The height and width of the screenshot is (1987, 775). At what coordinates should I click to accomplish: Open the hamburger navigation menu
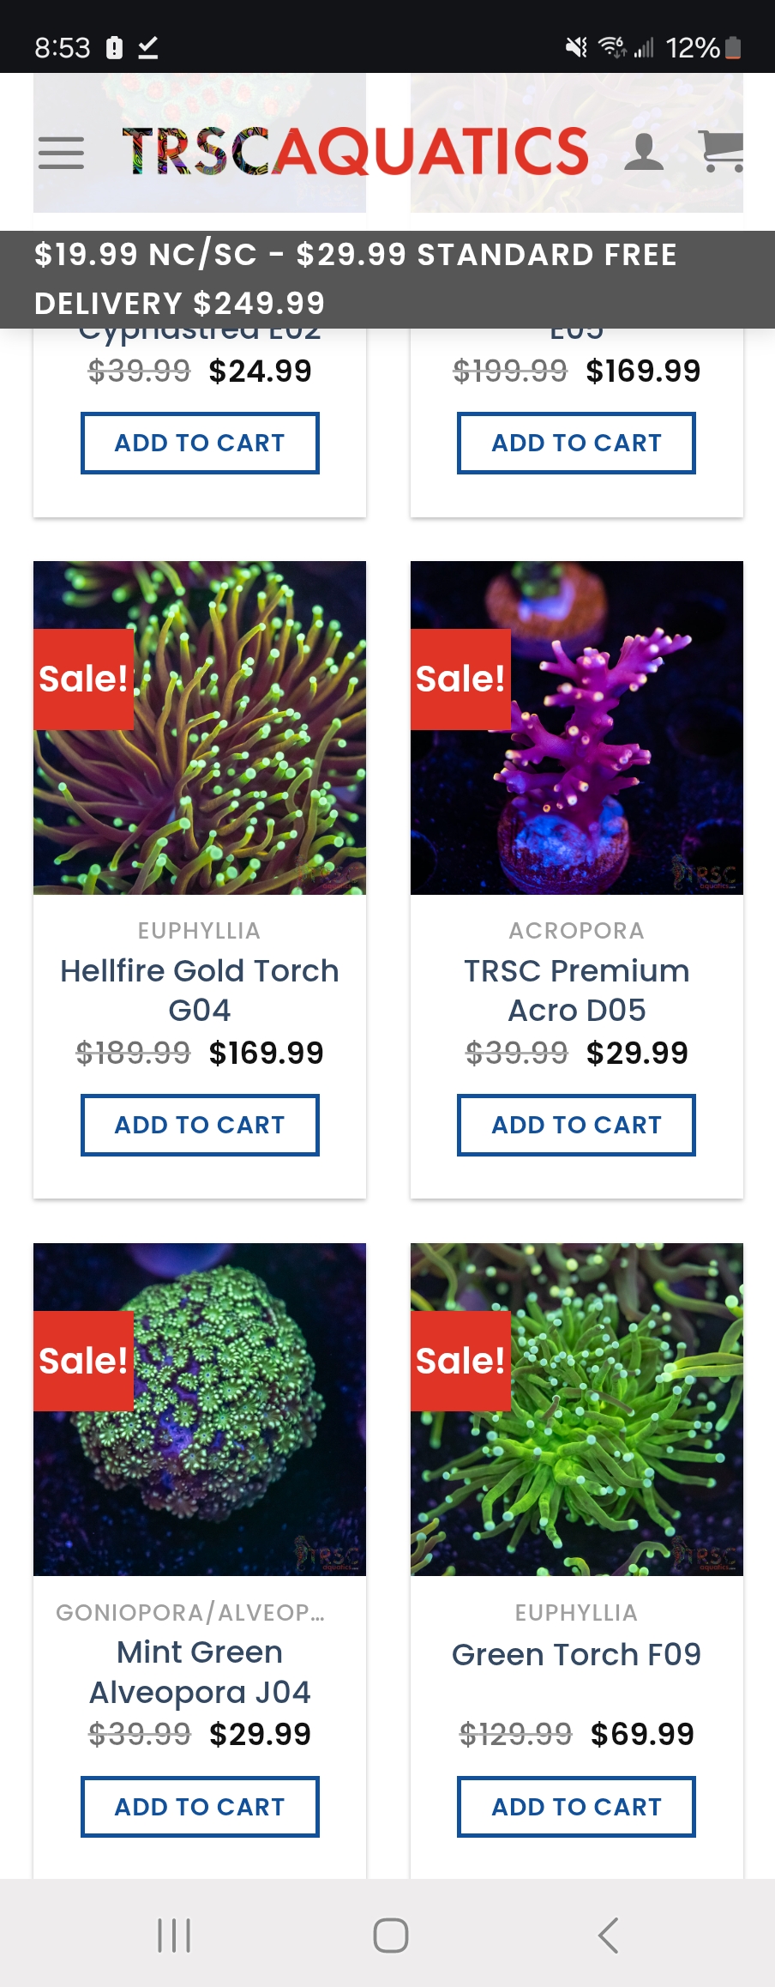61,153
